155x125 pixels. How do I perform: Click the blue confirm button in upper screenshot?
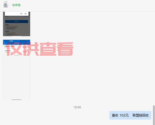click(x=16, y=21)
